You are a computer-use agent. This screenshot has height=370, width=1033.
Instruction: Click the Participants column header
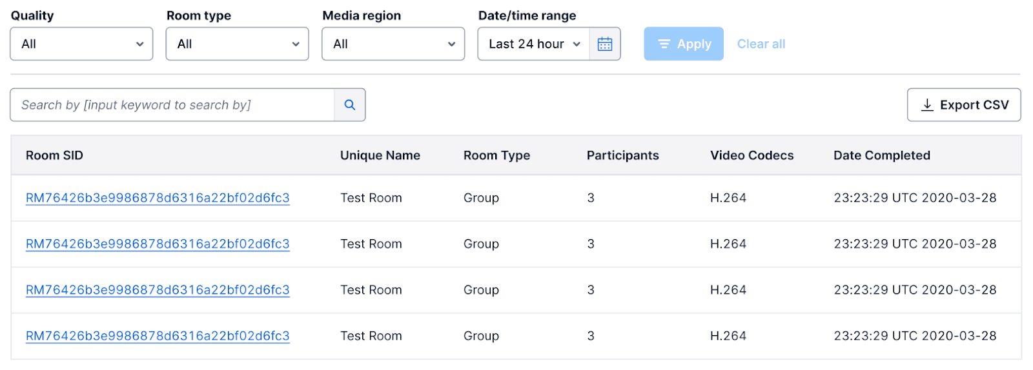tap(622, 155)
